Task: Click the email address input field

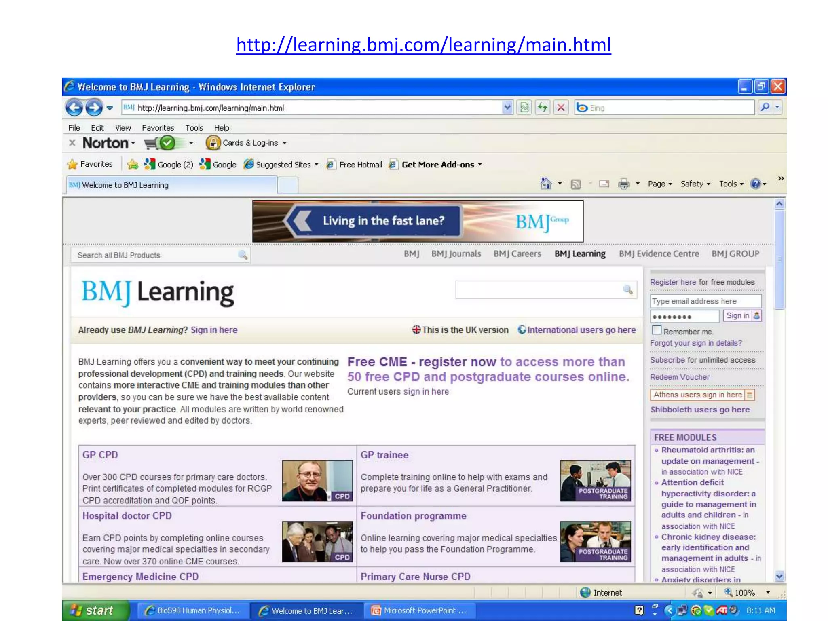Action: (705, 301)
